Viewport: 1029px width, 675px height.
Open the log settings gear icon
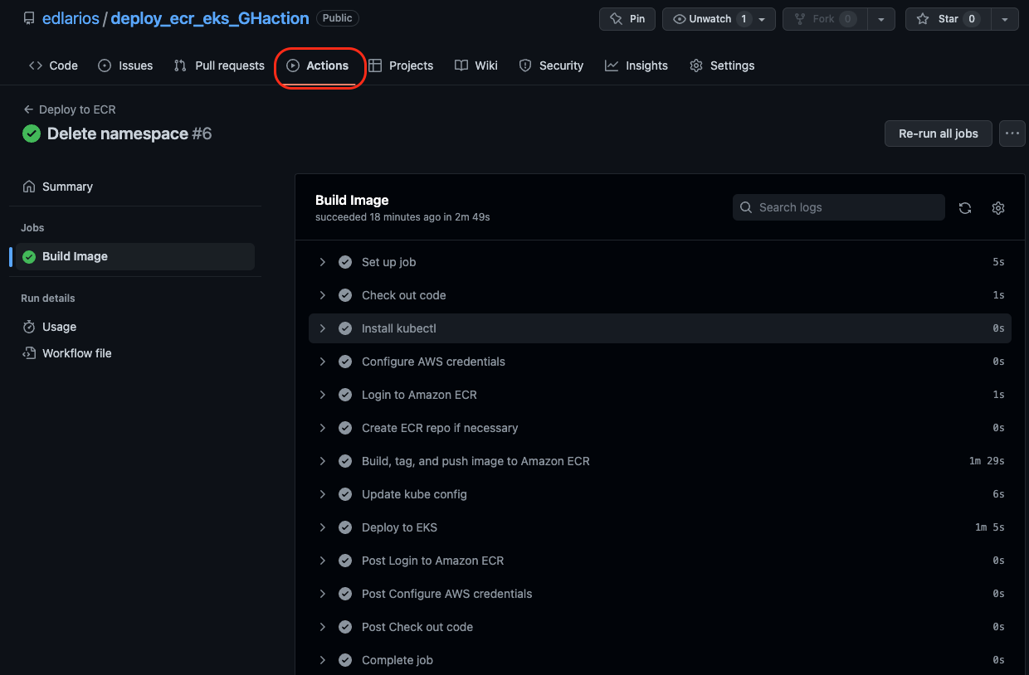coord(998,207)
